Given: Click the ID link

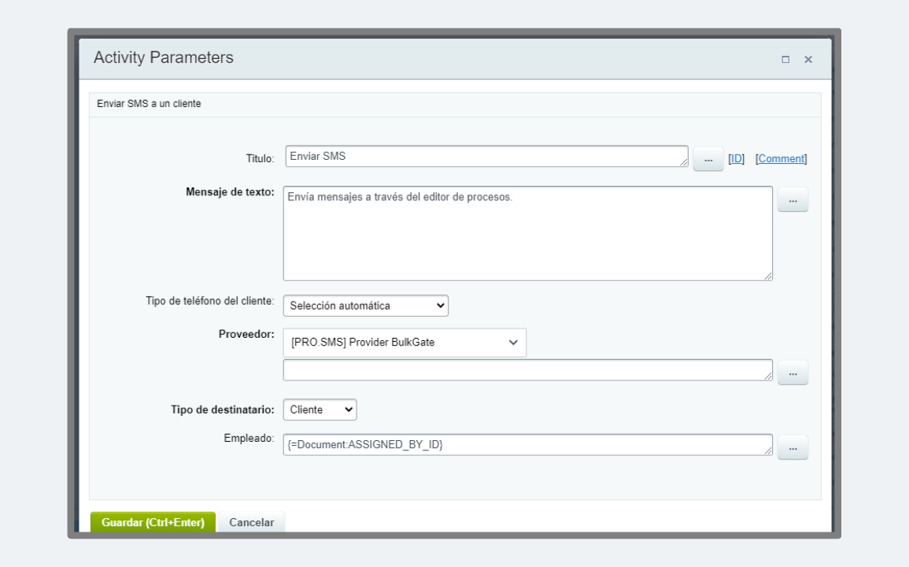Looking at the screenshot, I should coord(736,159).
